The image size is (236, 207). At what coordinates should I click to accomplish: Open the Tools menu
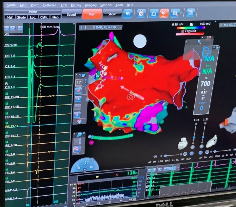pos(119,5)
